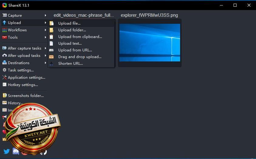Open the Discord icon link

click(x=16, y=151)
